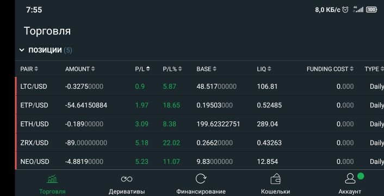Tap the ПОЗИЦИИ section title
Viewport: 384px width, 196px height.
[45, 50]
